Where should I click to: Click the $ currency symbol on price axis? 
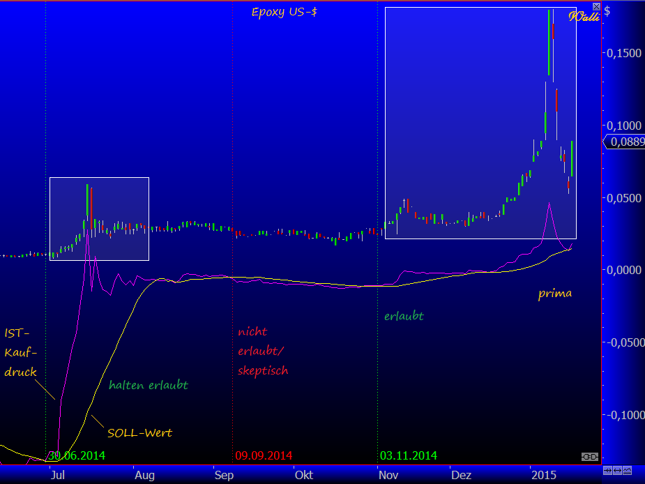[x=608, y=11]
